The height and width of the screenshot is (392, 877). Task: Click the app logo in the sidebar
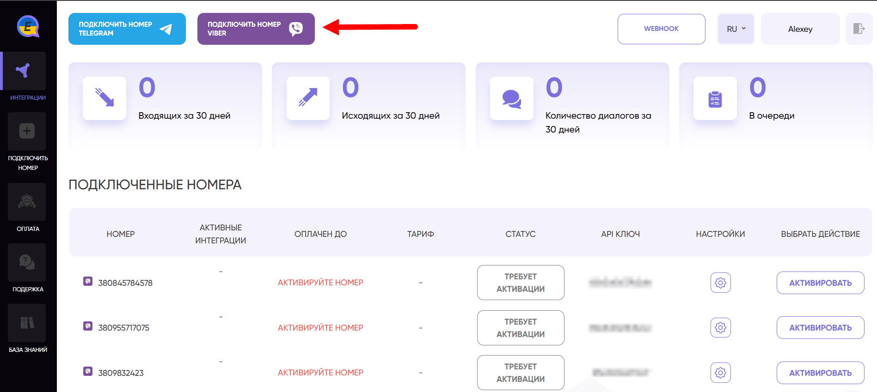click(x=28, y=26)
